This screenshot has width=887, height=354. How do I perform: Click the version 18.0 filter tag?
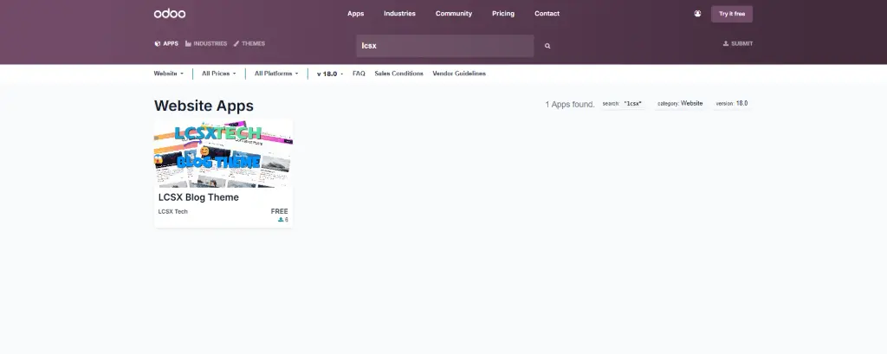pyautogui.click(x=731, y=104)
